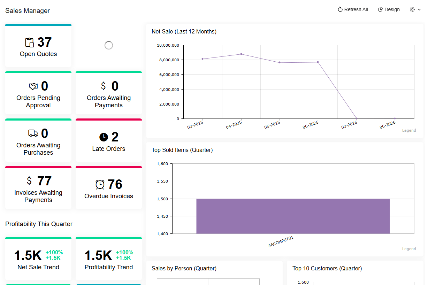Click the dollar icon on Orders Awaiting Payments

[x=103, y=86]
